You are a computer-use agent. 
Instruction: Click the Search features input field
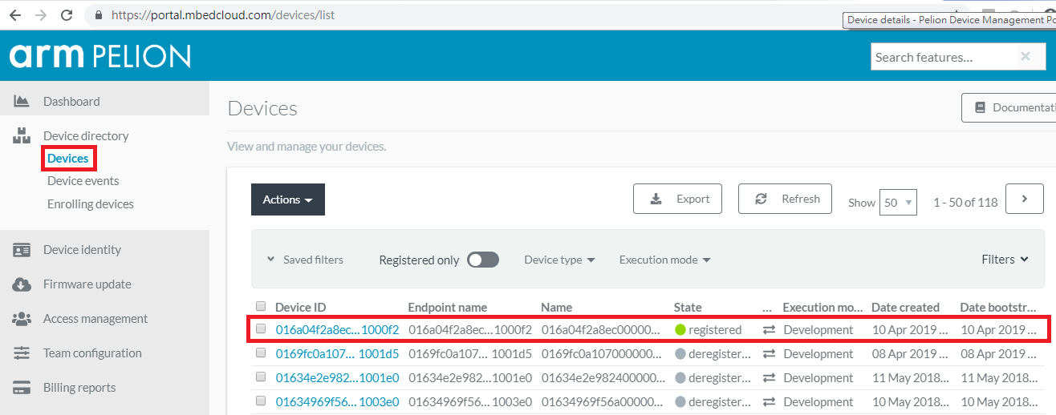pos(940,57)
